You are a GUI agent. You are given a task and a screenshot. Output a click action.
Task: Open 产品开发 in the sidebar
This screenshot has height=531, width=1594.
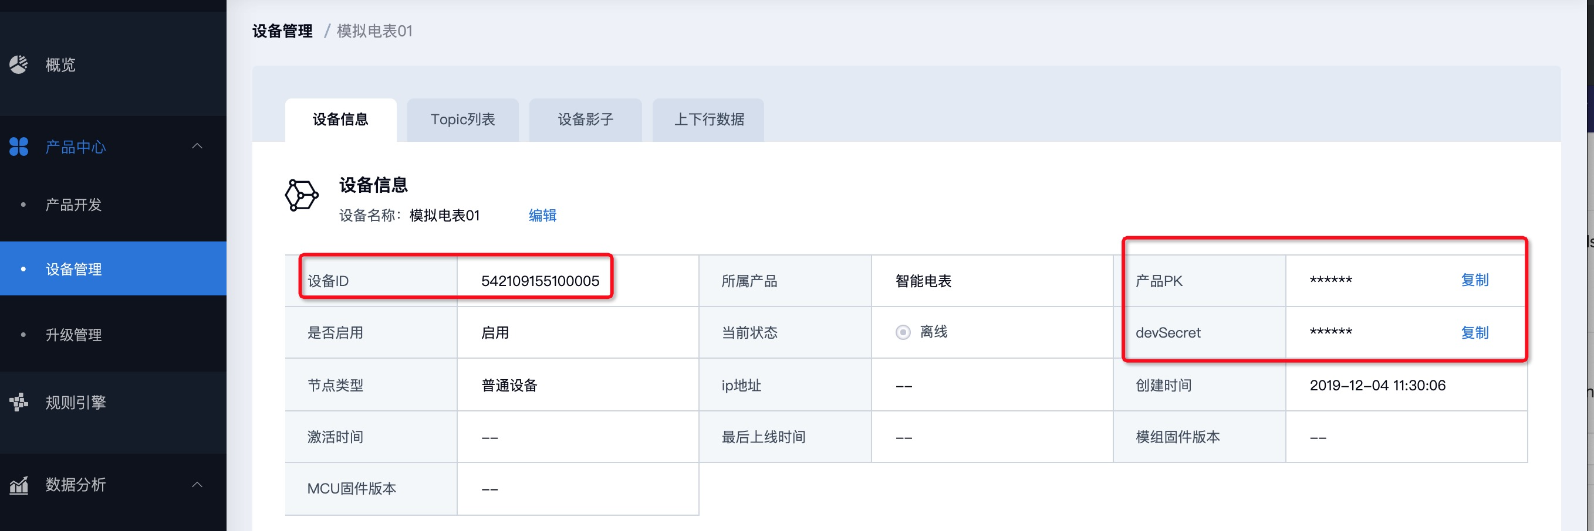tap(73, 205)
